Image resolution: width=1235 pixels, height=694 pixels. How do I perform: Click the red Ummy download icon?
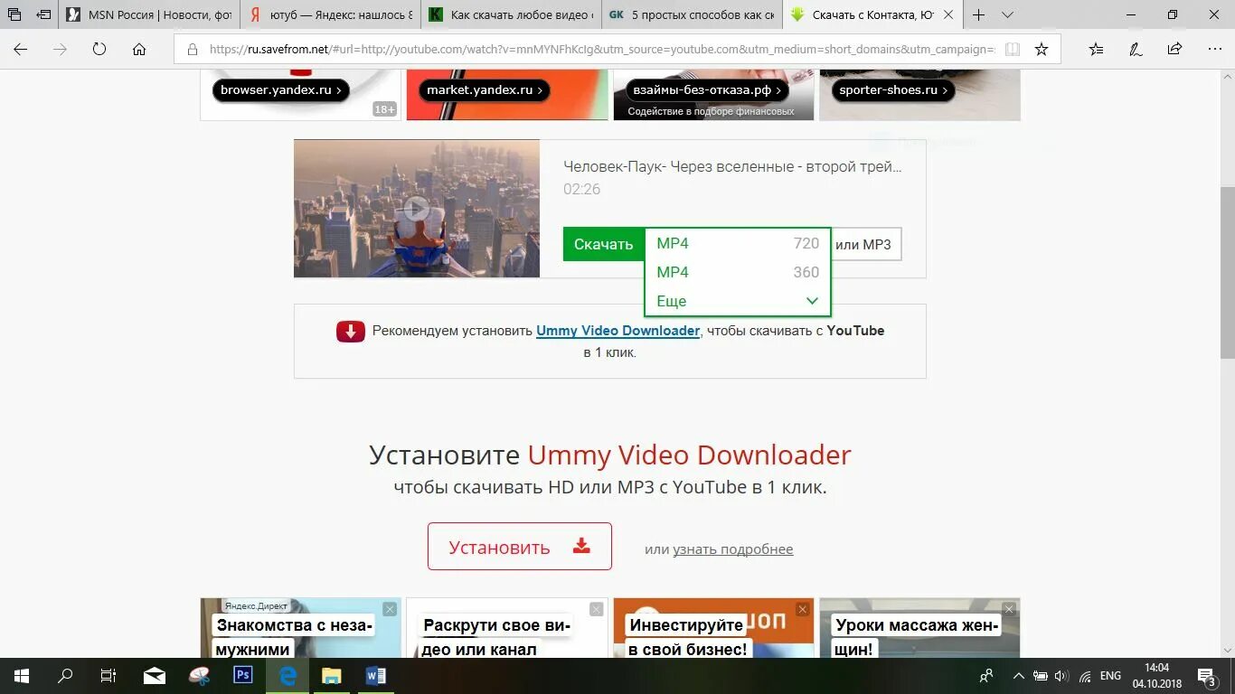(x=351, y=332)
